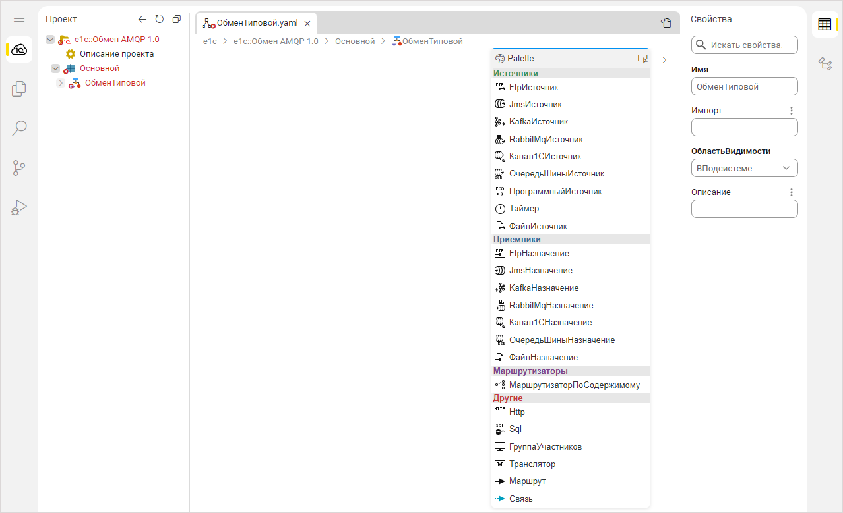Collapse all in the Проект panel
Image resolution: width=843 pixels, height=513 pixels.
click(x=176, y=19)
